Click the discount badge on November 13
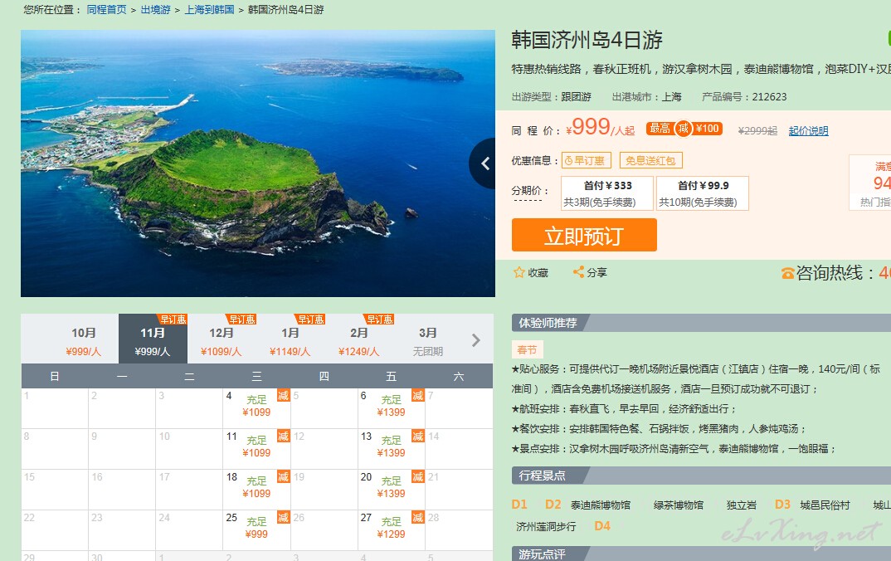Screen dimensions: 891x561 [x=417, y=436]
